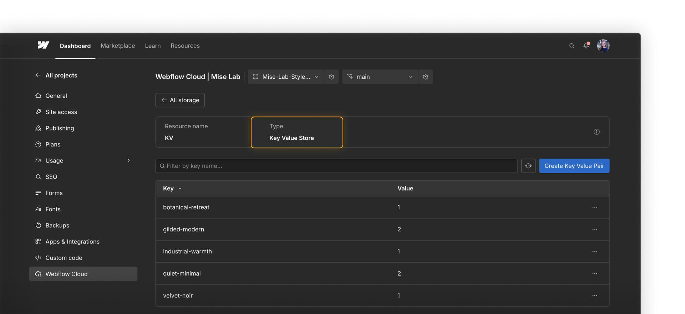Open the Marketplace tab
The image size is (685, 314).
point(118,46)
